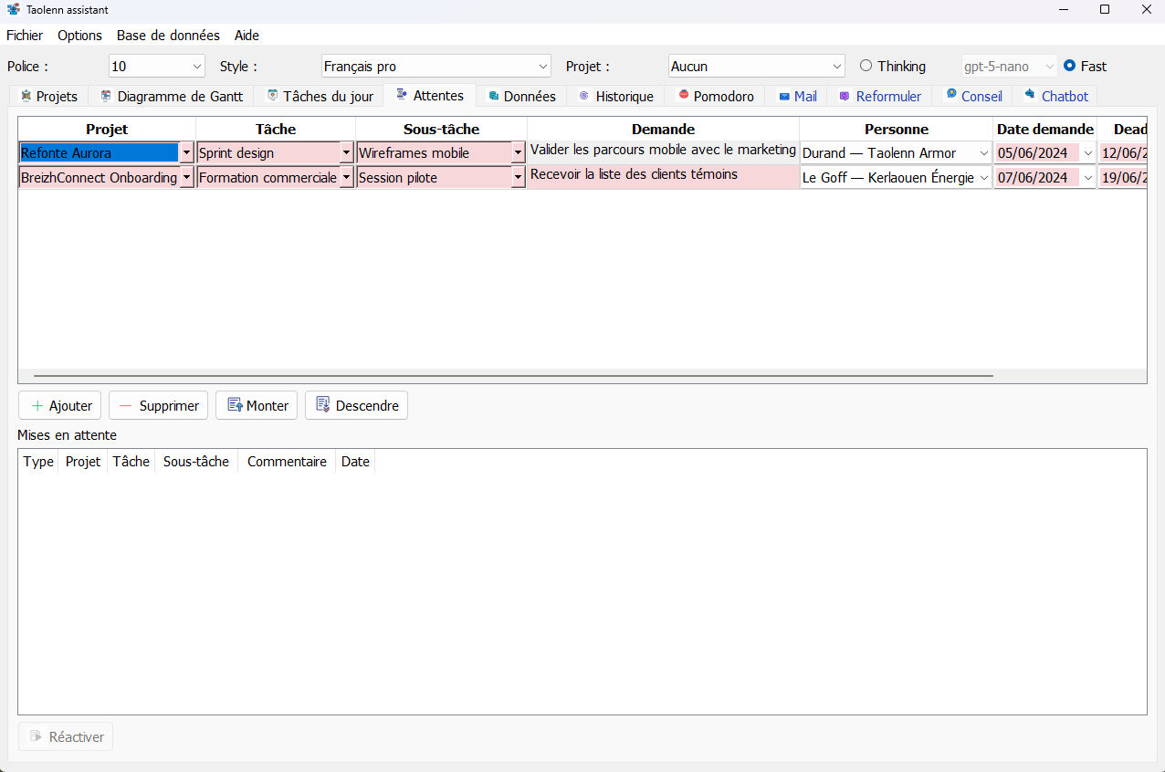This screenshot has height=772, width=1165.
Task: Select the Fast radio button
Action: pos(1069,66)
